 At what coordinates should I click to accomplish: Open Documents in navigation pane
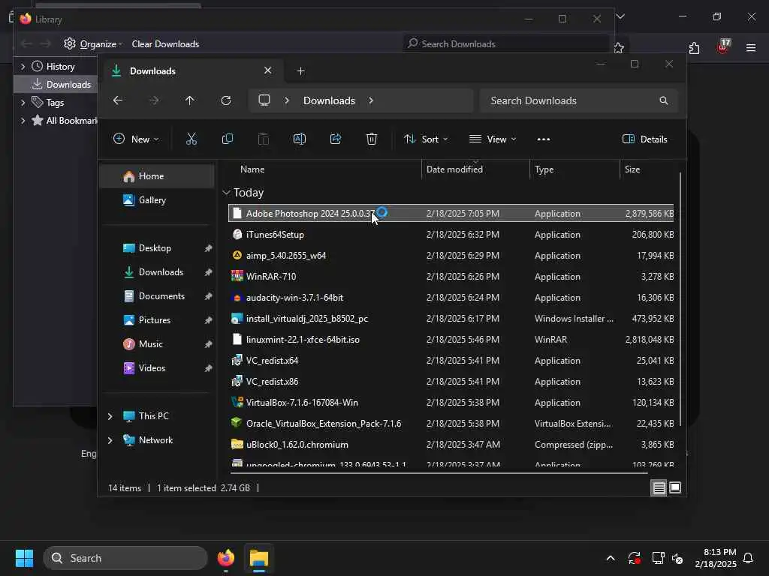[x=158, y=296]
